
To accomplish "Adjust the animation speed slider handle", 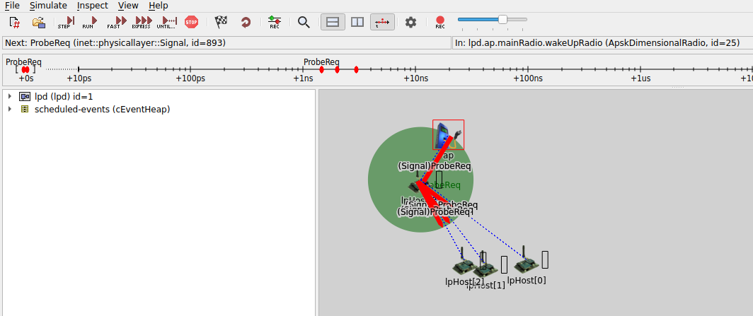I will point(502,20).
